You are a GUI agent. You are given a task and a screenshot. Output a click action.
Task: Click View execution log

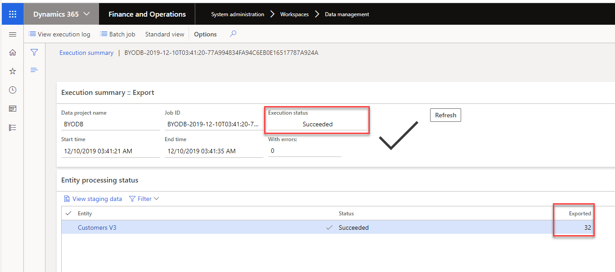click(59, 34)
